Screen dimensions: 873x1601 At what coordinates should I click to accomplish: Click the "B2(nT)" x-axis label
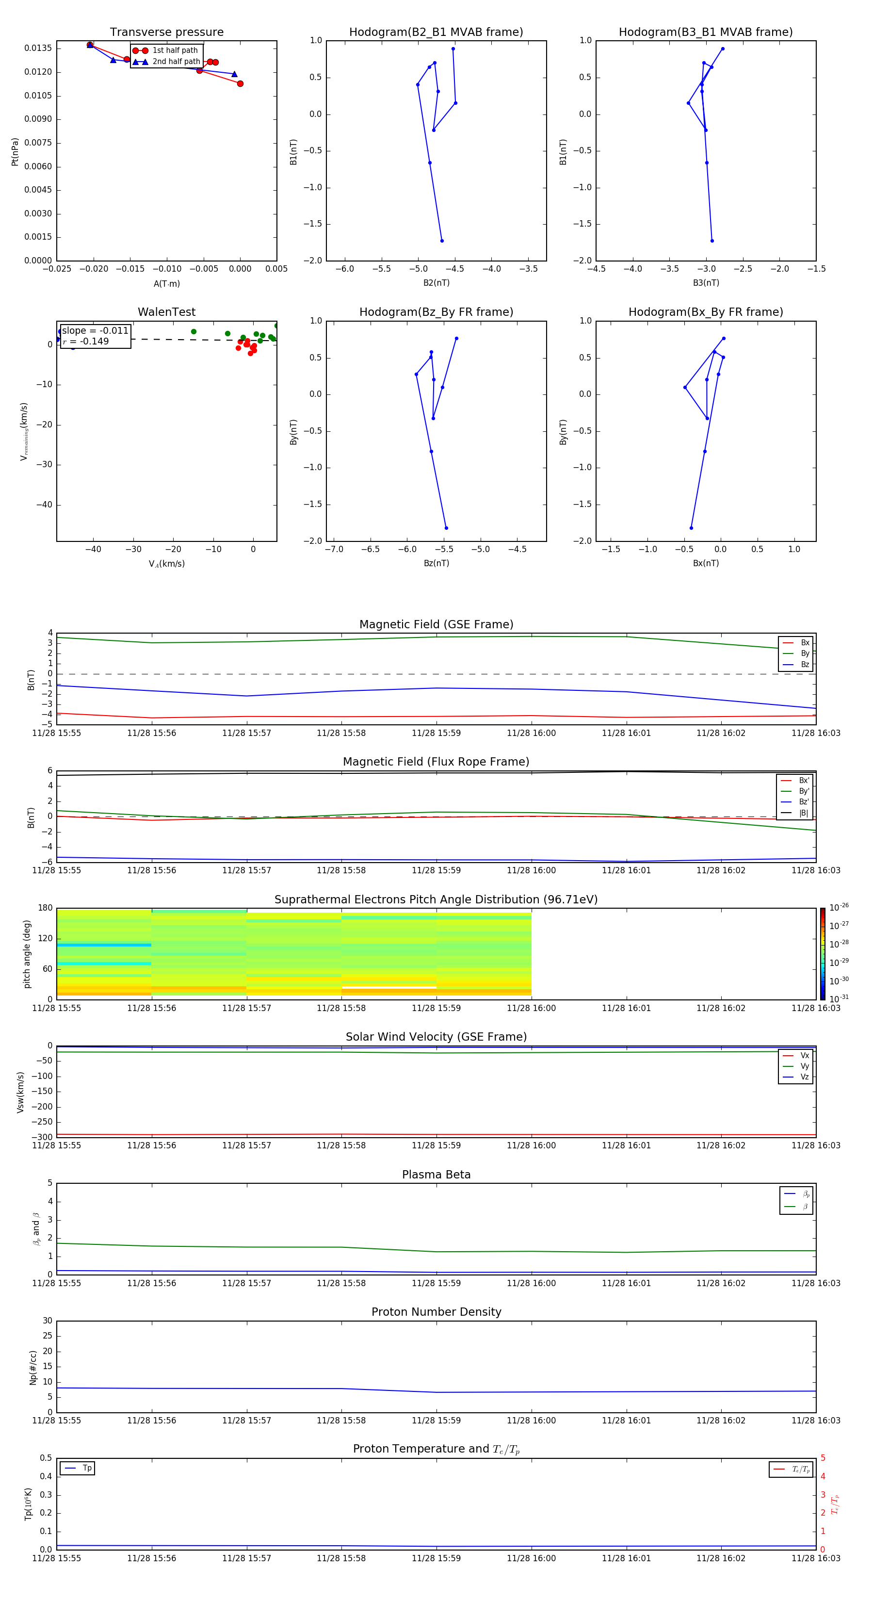(436, 283)
